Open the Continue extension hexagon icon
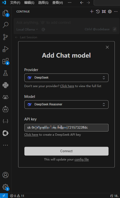 [5, 133]
